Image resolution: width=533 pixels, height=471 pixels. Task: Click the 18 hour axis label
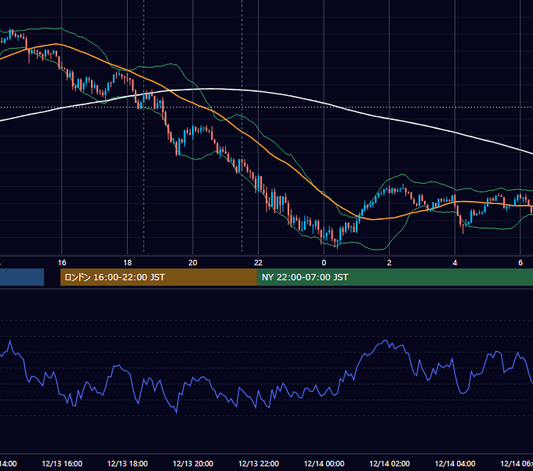[128, 263]
